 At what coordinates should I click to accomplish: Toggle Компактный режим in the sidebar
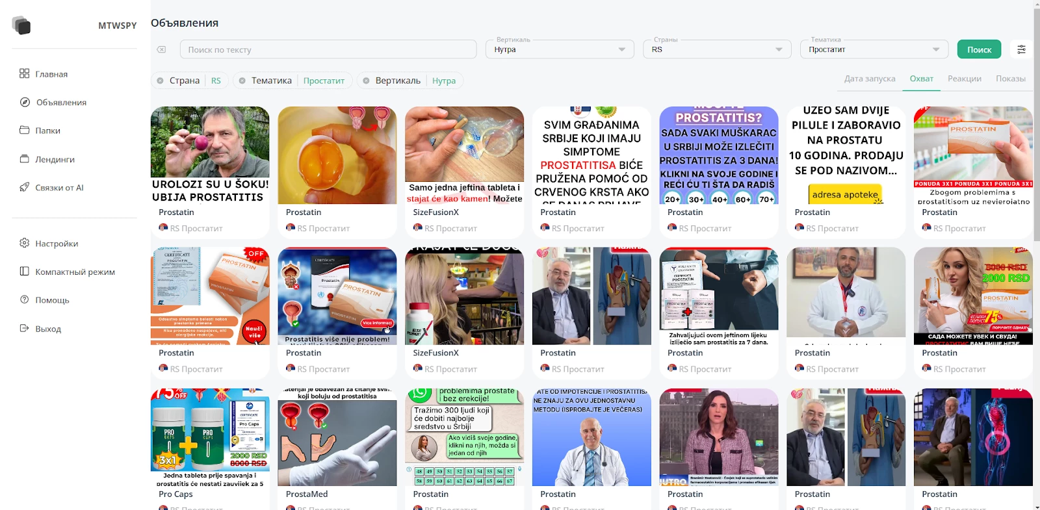point(74,272)
